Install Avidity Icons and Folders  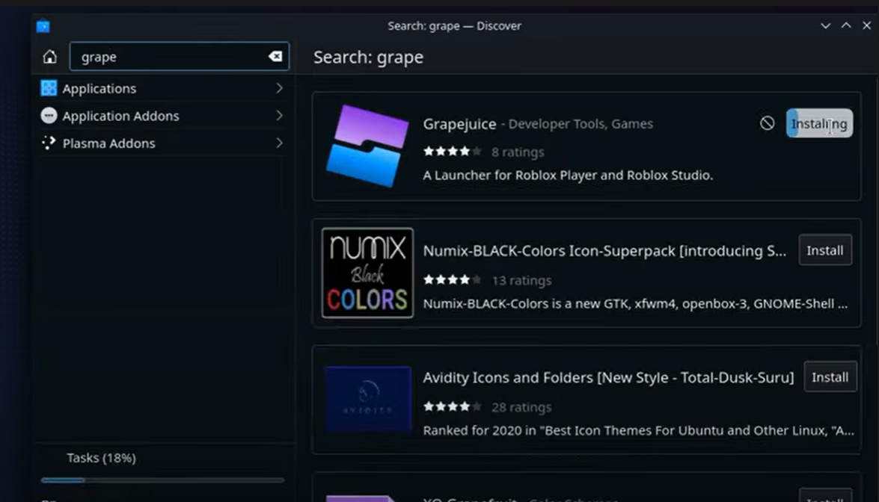[x=830, y=377]
